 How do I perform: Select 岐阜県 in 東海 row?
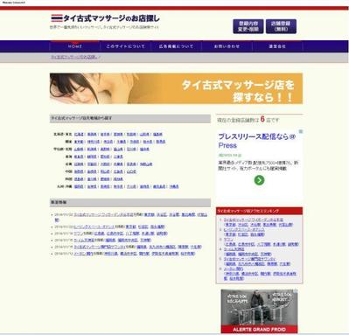[79, 157]
